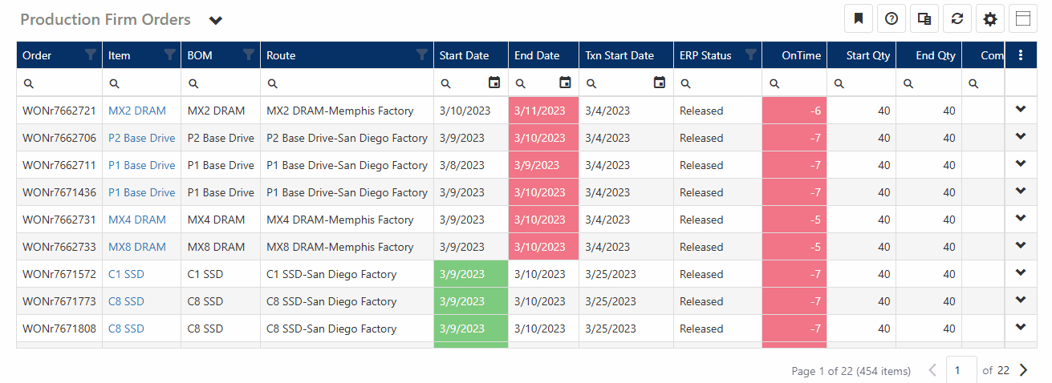Open the MX2 DRAM item link
The height and width of the screenshot is (383, 1052).
point(136,111)
